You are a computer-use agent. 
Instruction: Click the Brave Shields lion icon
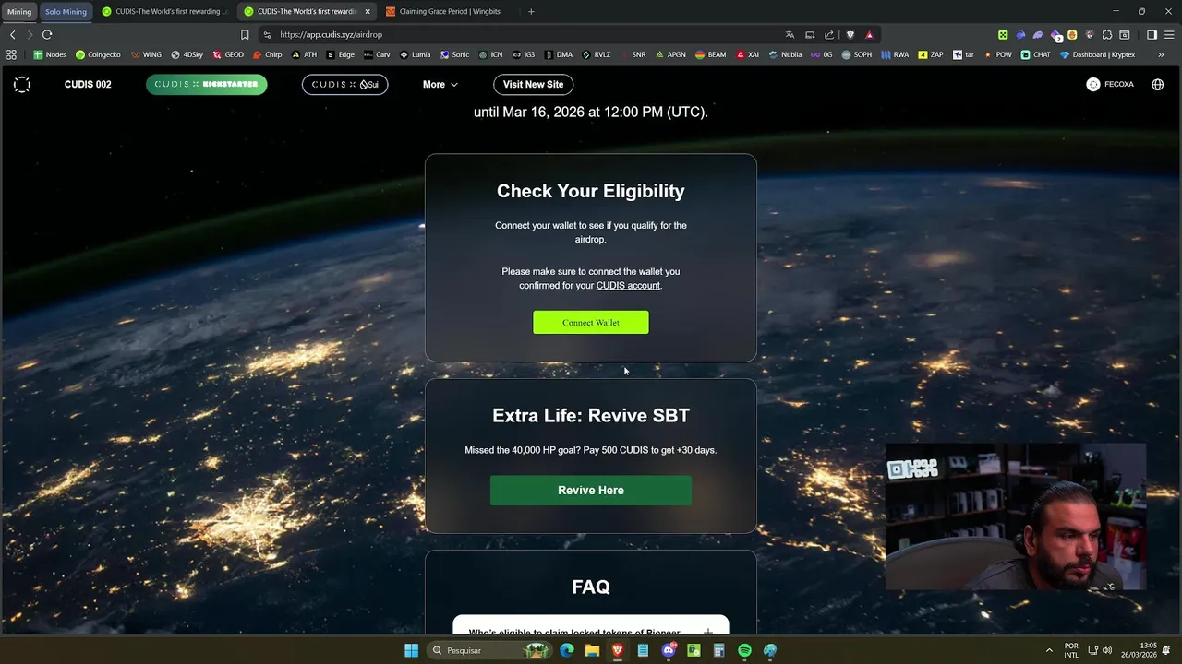tap(850, 34)
